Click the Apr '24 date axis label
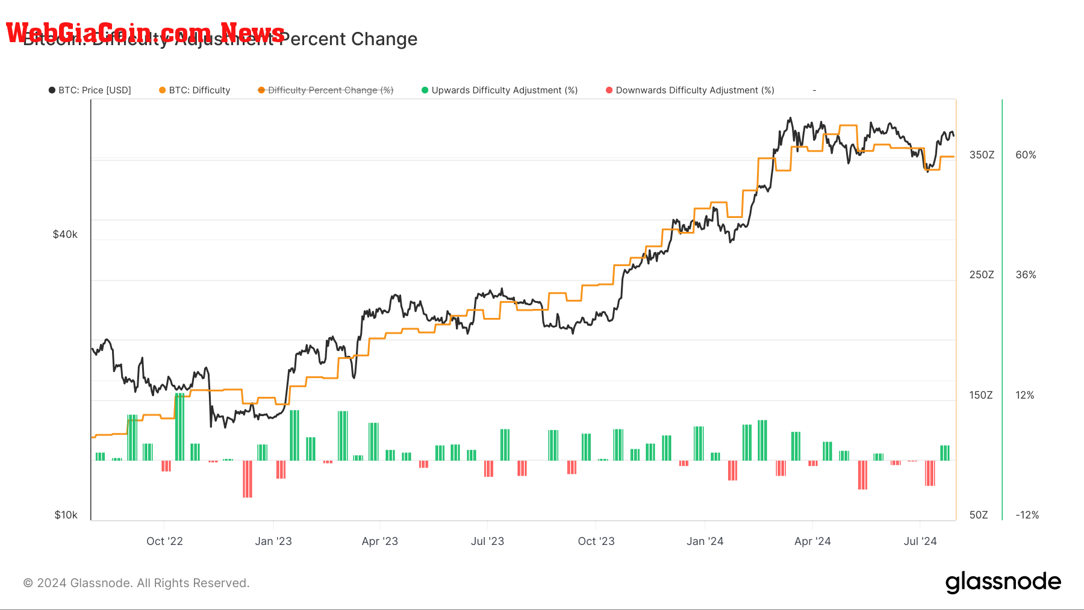The height and width of the screenshot is (610, 1084). tap(812, 541)
